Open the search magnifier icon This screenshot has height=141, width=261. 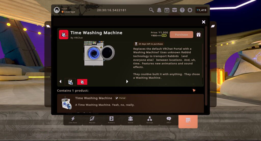pyautogui.click(x=151, y=10)
